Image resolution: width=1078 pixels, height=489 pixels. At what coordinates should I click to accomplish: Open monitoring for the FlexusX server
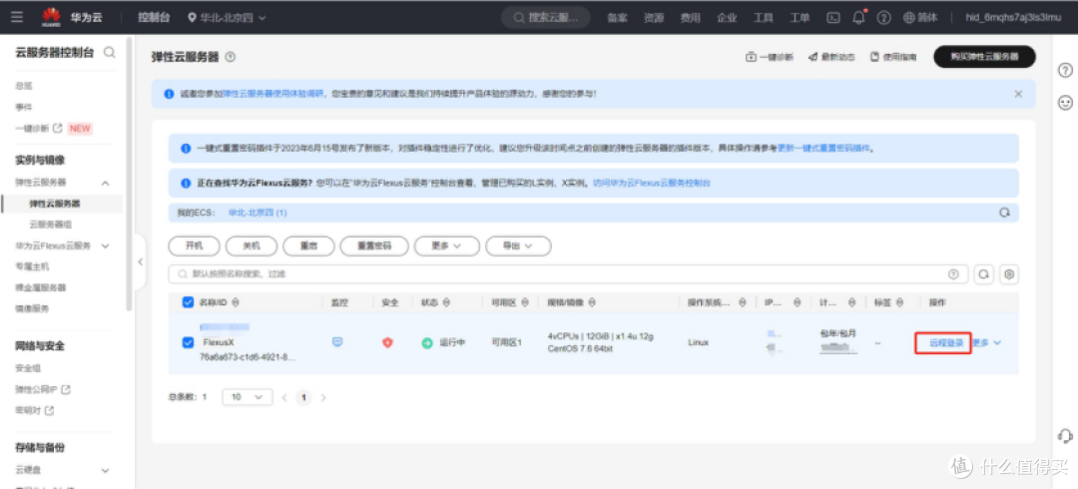pos(337,342)
